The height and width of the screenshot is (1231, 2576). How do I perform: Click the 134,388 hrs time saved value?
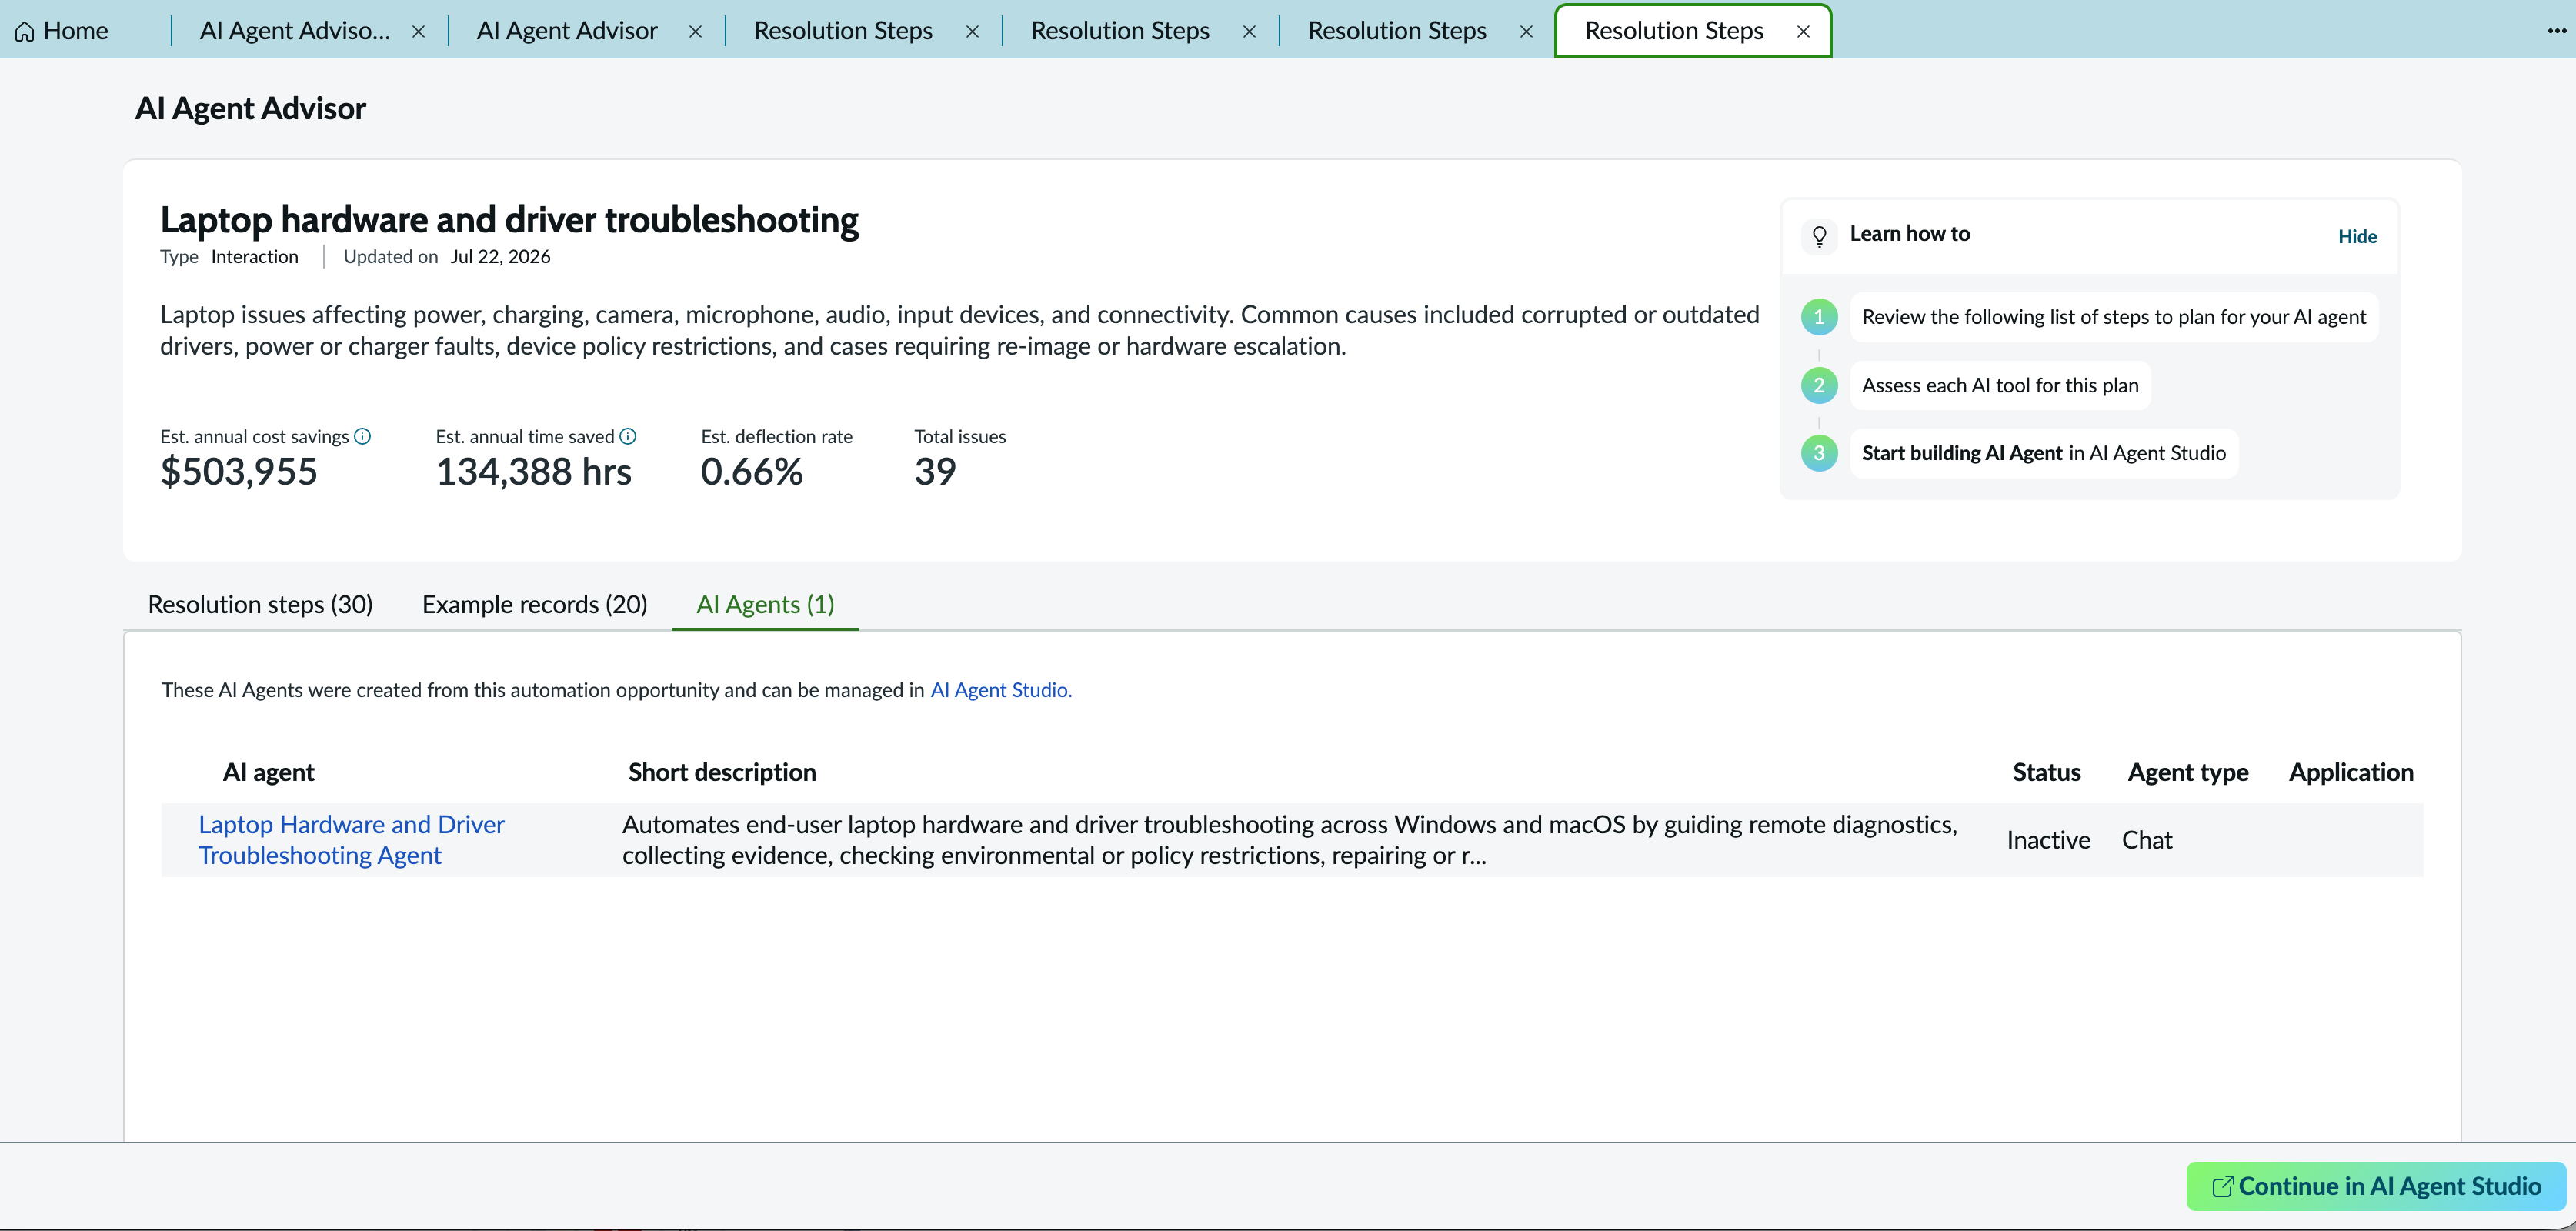[x=533, y=472]
